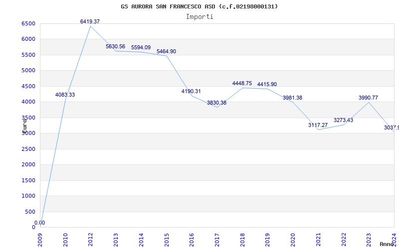The width and height of the screenshot is (399, 249).
Task: Click the Importi subtitle
Action: point(199,17)
